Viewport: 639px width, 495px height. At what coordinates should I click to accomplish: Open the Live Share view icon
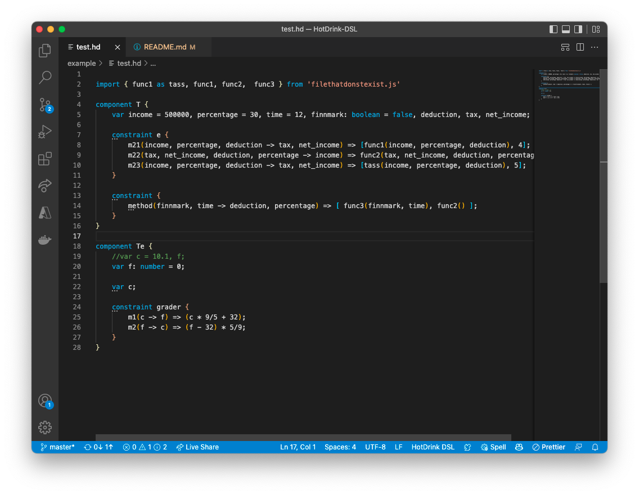point(45,186)
